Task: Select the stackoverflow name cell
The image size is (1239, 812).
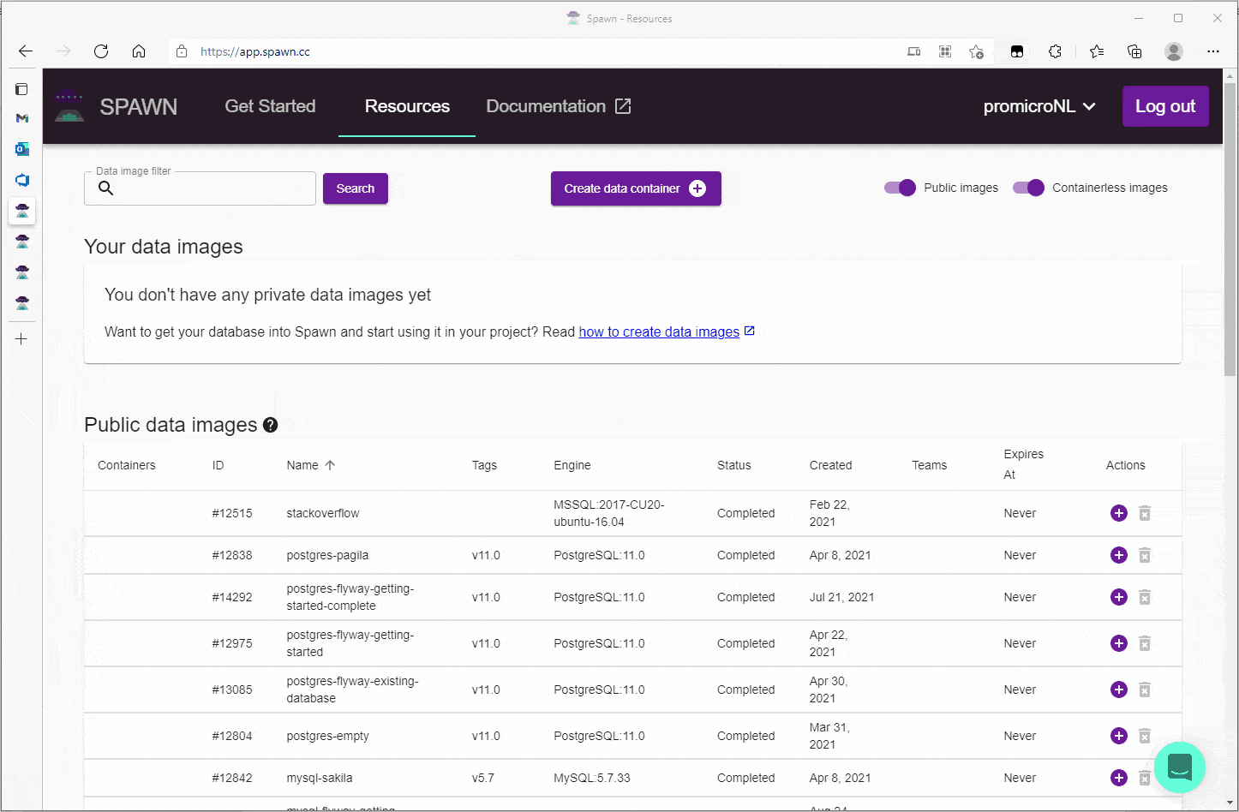Action: click(323, 513)
